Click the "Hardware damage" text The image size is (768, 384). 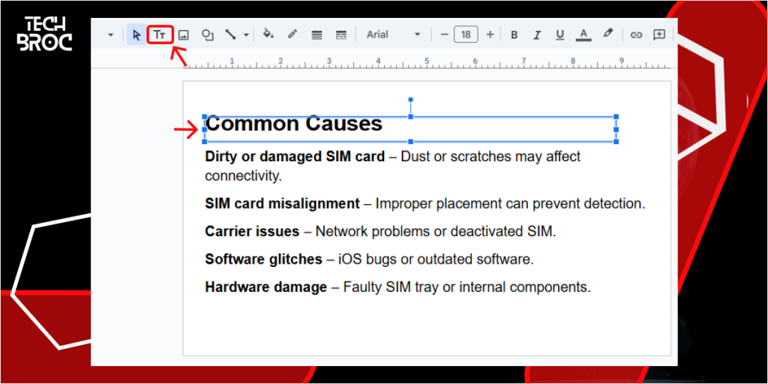click(x=266, y=287)
